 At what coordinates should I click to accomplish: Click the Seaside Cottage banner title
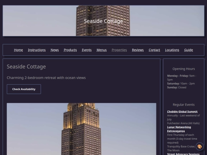[x=103, y=21]
